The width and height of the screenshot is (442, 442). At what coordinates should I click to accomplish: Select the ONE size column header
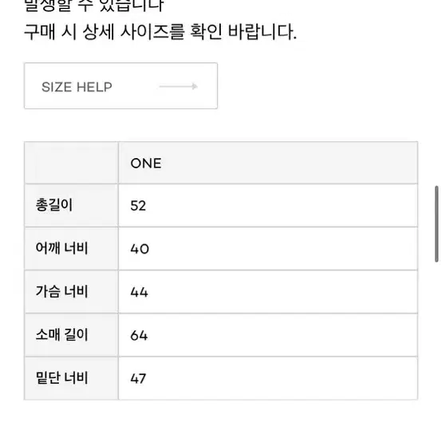click(x=268, y=163)
